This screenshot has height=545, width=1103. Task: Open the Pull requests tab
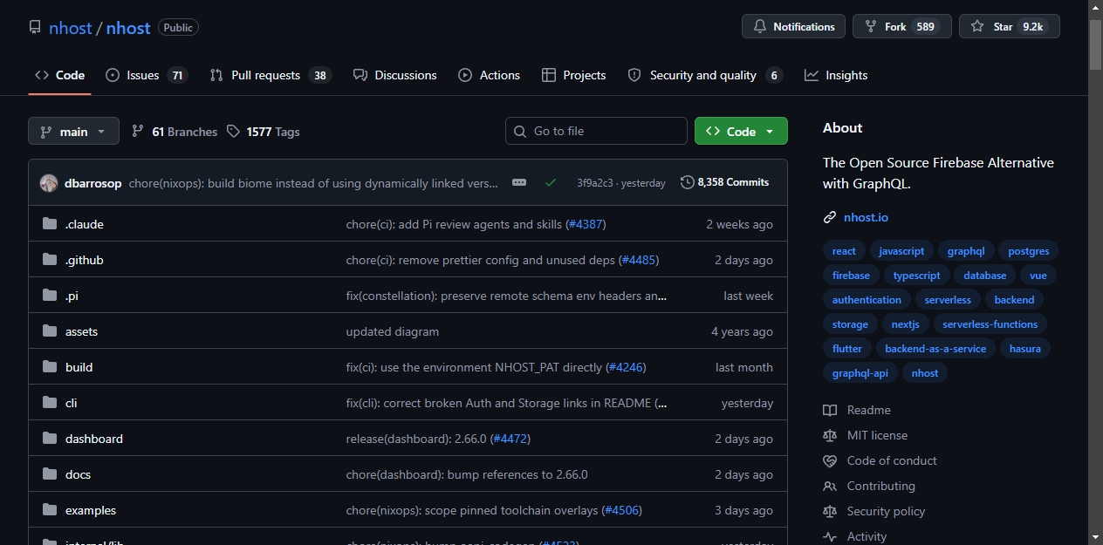point(271,75)
